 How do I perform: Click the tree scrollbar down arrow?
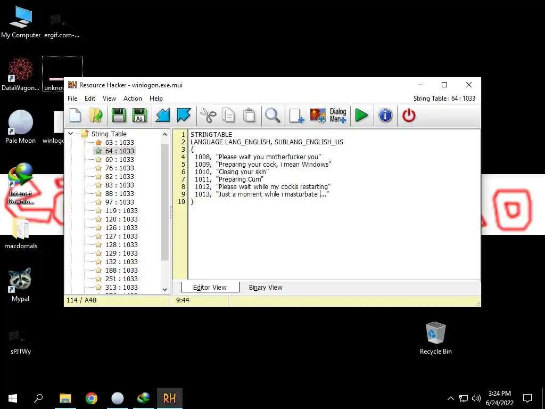pyautogui.click(x=165, y=289)
